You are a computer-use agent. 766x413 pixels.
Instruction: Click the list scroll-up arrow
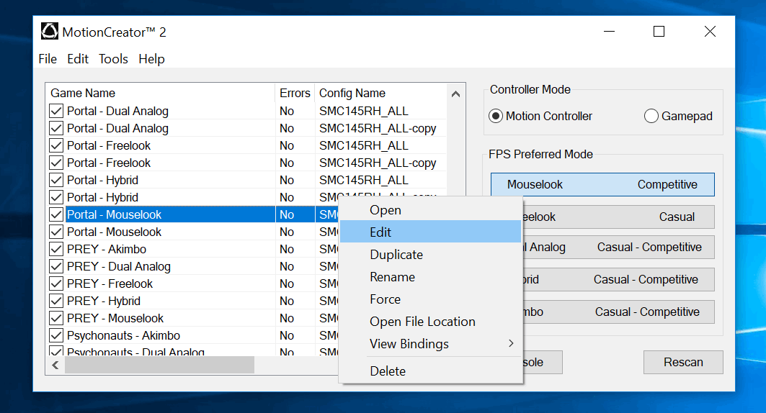456,94
